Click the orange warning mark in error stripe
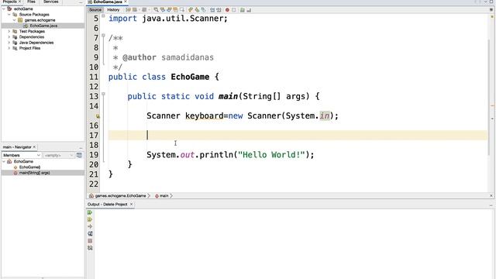The image size is (496, 279). (492, 105)
